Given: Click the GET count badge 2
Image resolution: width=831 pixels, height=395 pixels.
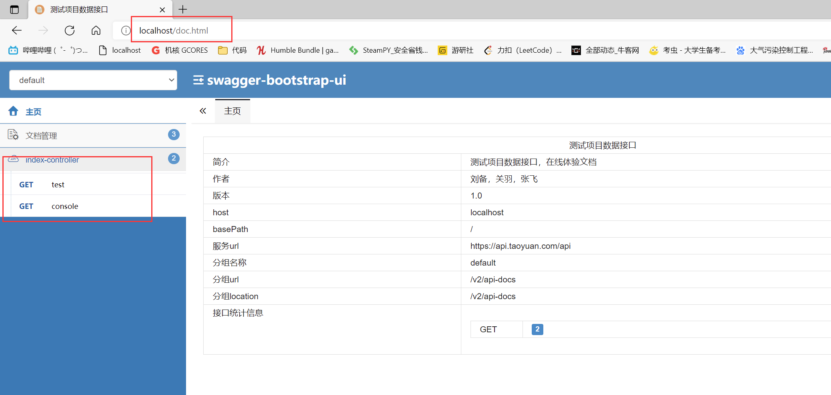Looking at the screenshot, I should coord(537,329).
